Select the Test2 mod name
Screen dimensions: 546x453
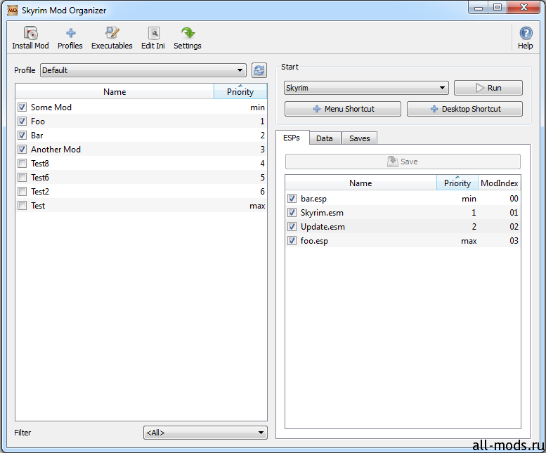coord(40,191)
